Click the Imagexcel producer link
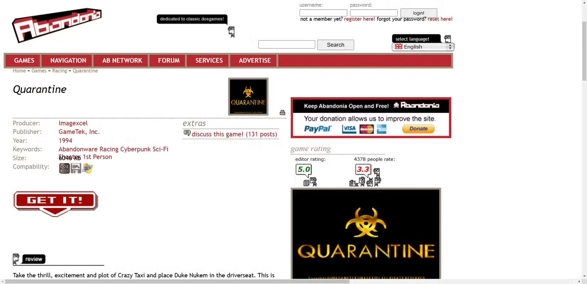Image resolution: width=587 pixels, height=284 pixels. coord(73,123)
